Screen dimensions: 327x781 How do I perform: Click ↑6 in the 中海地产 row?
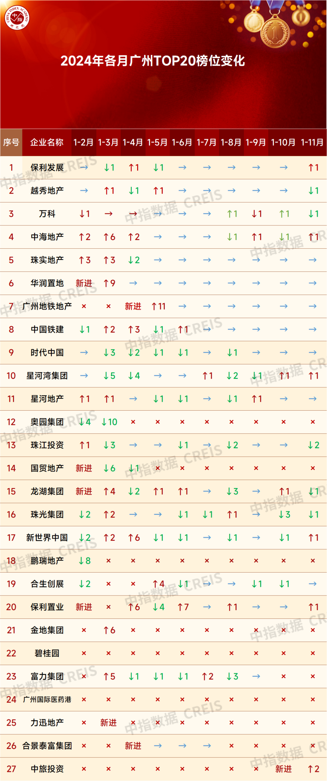click(x=109, y=237)
